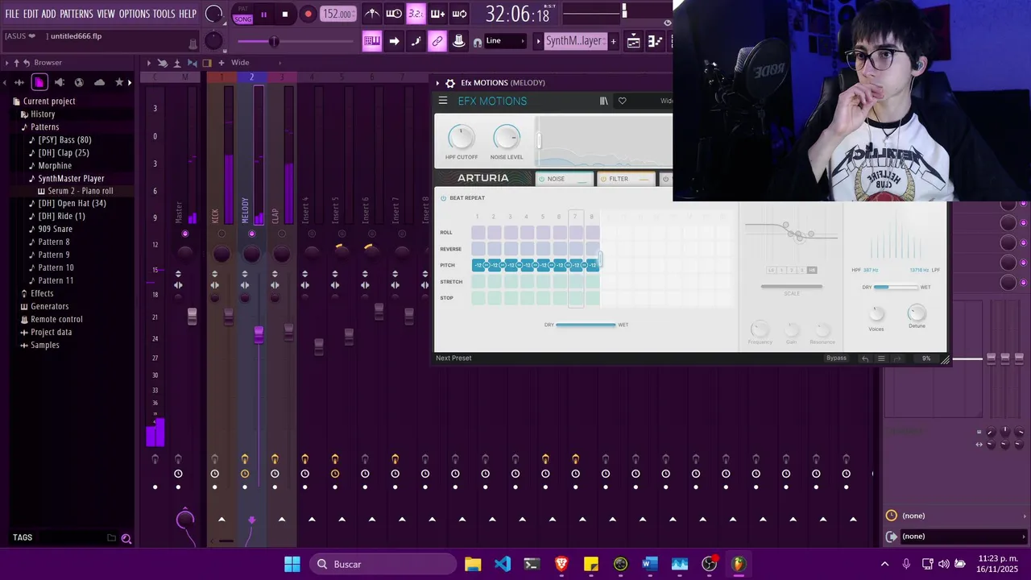Toggle typing keyboard to piano icon
The height and width of the screenshot is (580, 1031).
click(372, 41)
